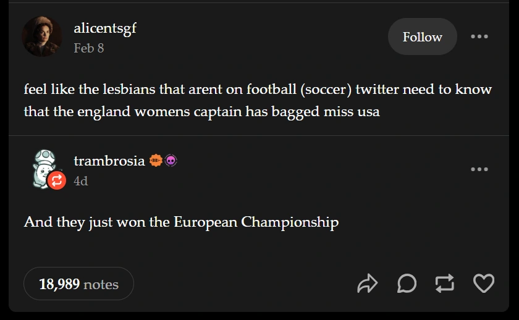This screenshot has height=320, width=519.
Task: Open replies with the speech bubble icon
Action: (406, 284)
